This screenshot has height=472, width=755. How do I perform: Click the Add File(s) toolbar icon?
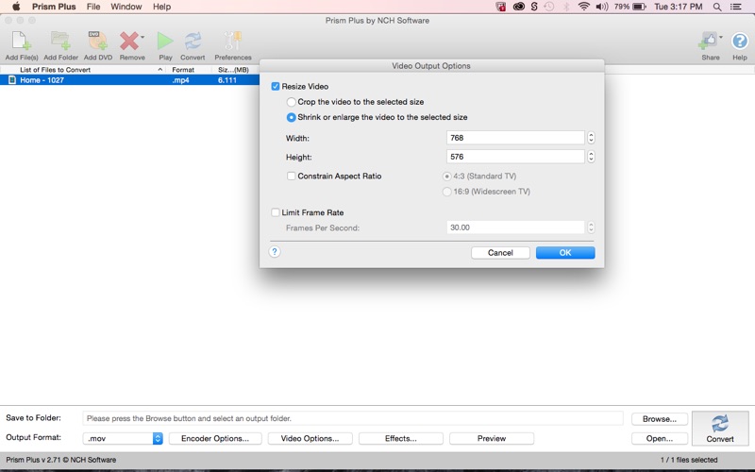(x=22, y=42)
